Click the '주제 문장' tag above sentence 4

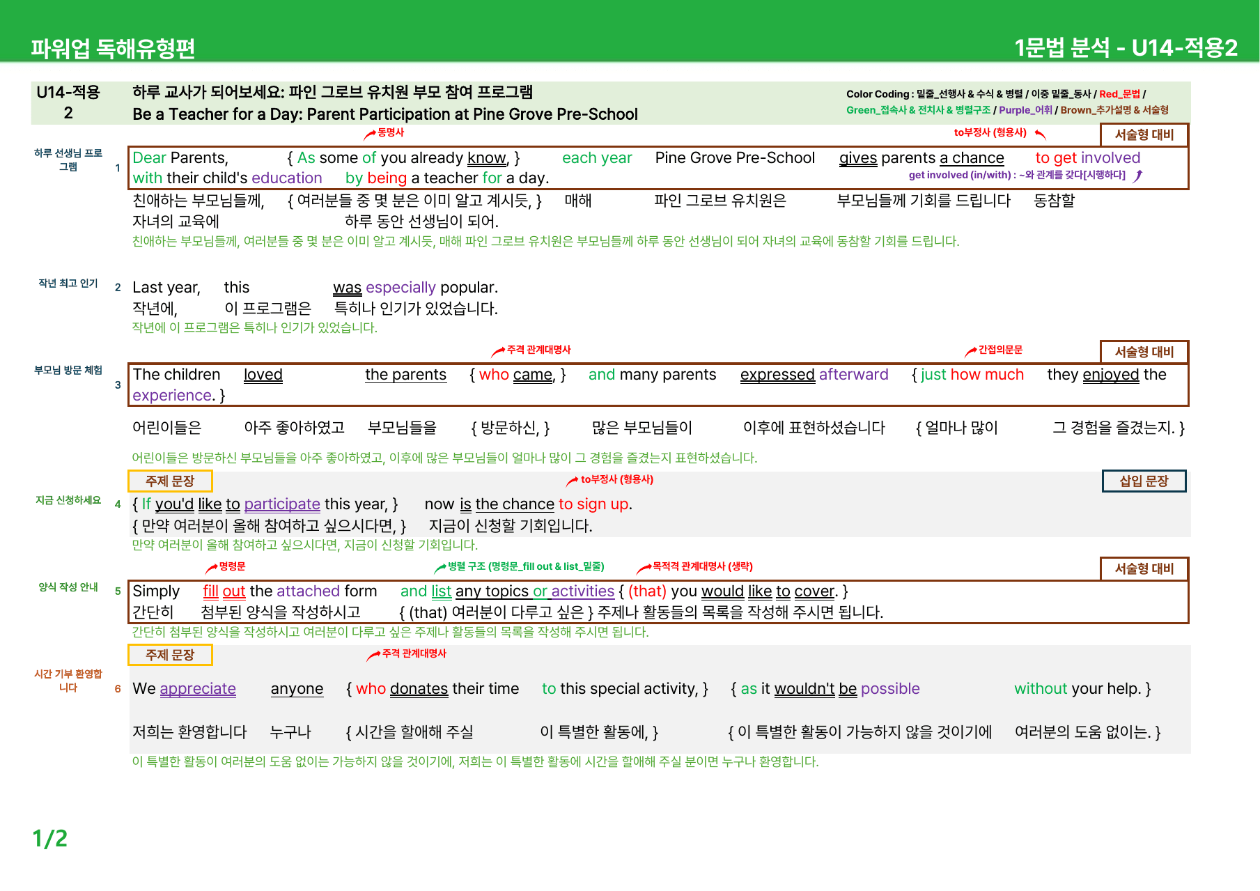tap(170, 481)
